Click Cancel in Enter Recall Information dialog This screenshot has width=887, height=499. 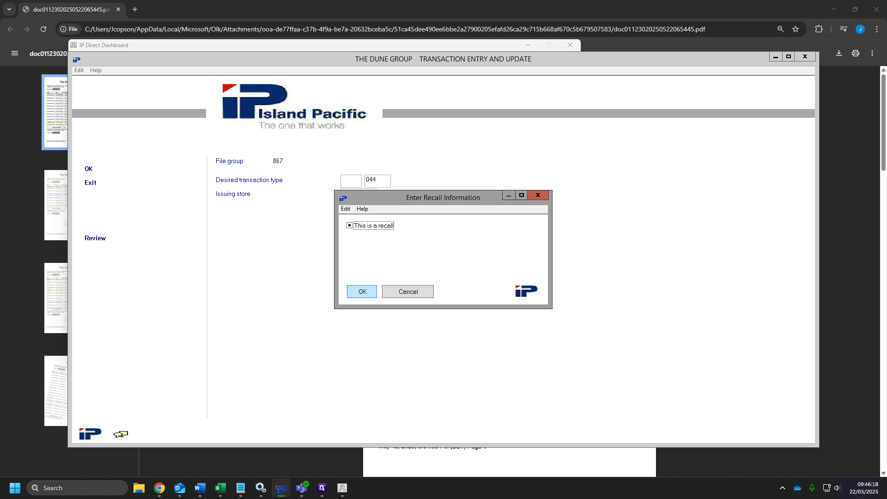click(408, 292)
